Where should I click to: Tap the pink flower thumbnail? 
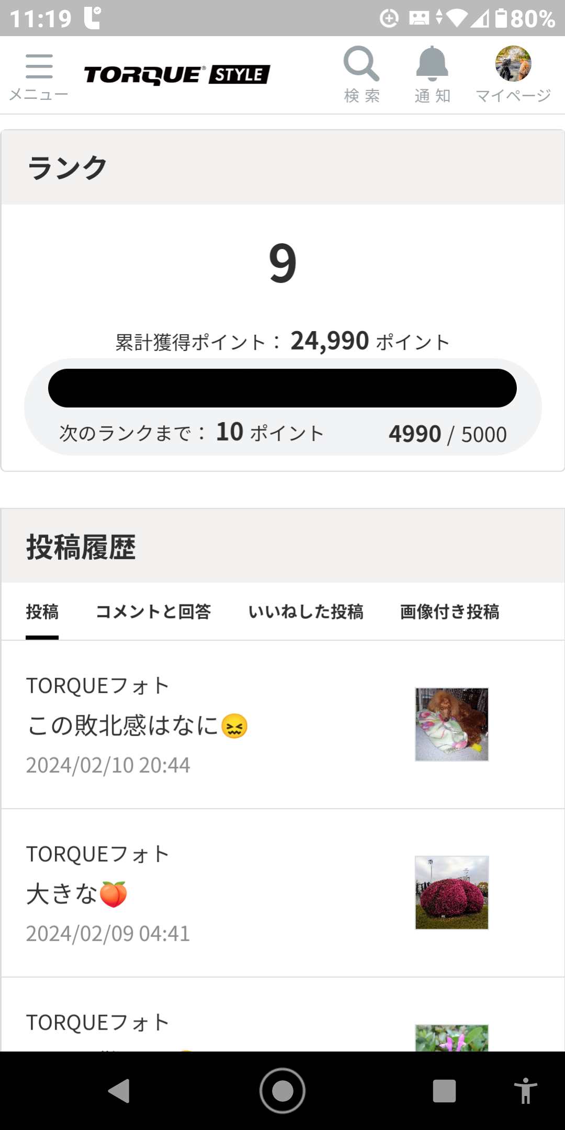click(x=451, y=1038)
